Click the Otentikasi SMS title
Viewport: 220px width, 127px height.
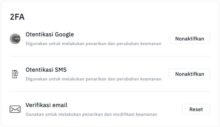pyautogui.click(x=46, y=70)
